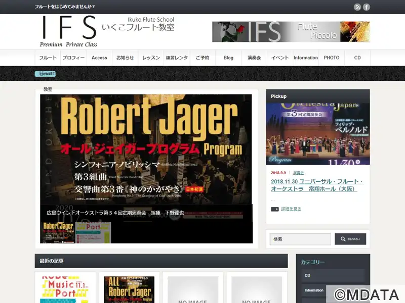Open the 練習レンタ menu item

[177, 58]
